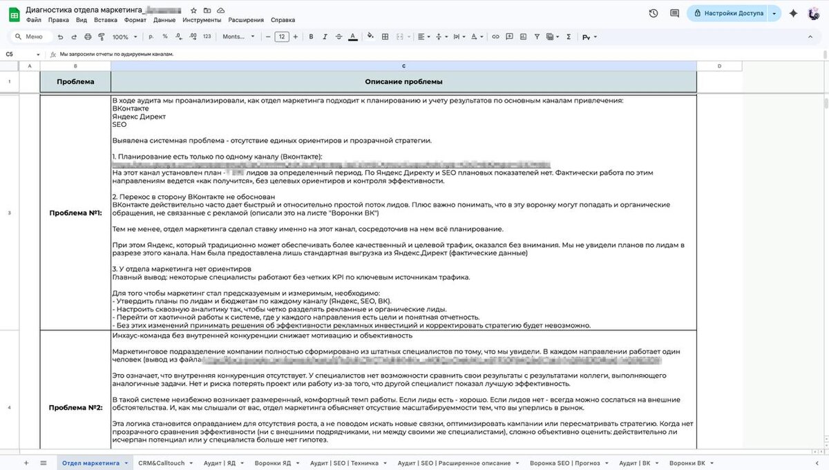Open vertical alignment options
The image size is (829, 470).
click(x=443, y=37)
